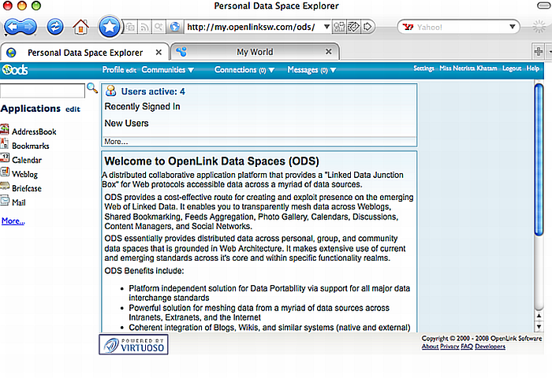Open the Mail application icon
The width and height of the screenshot is (552, 378).
[x=6, y=202]
